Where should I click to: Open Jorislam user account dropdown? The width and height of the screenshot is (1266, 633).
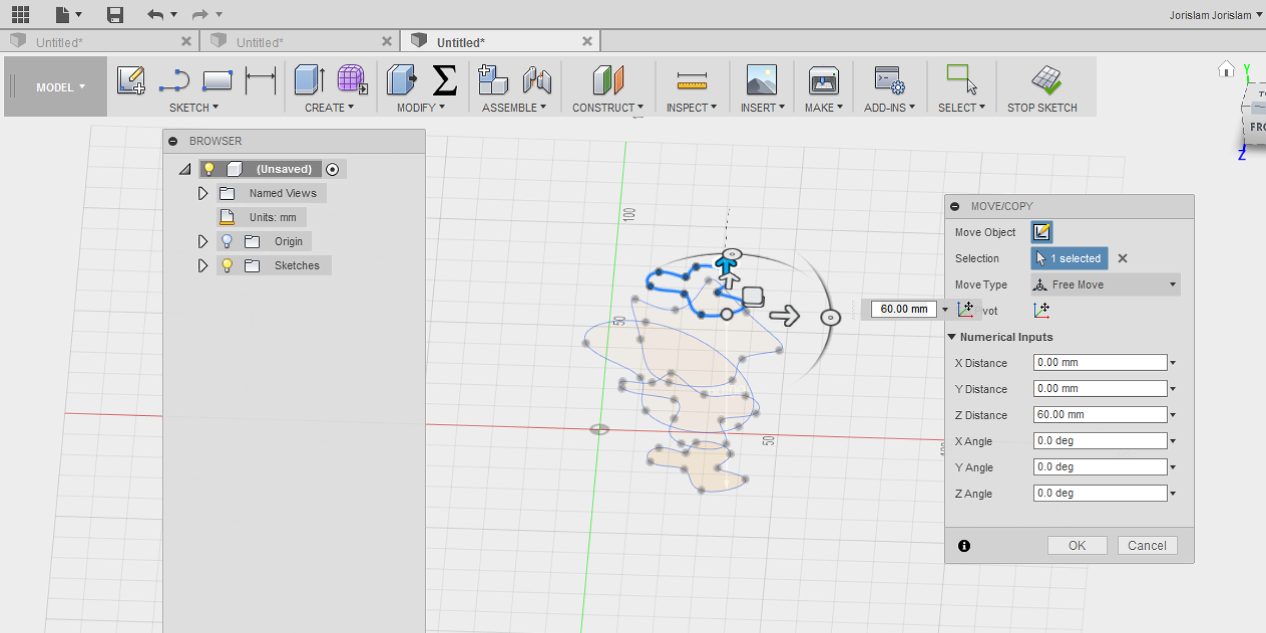[1215, 15]
